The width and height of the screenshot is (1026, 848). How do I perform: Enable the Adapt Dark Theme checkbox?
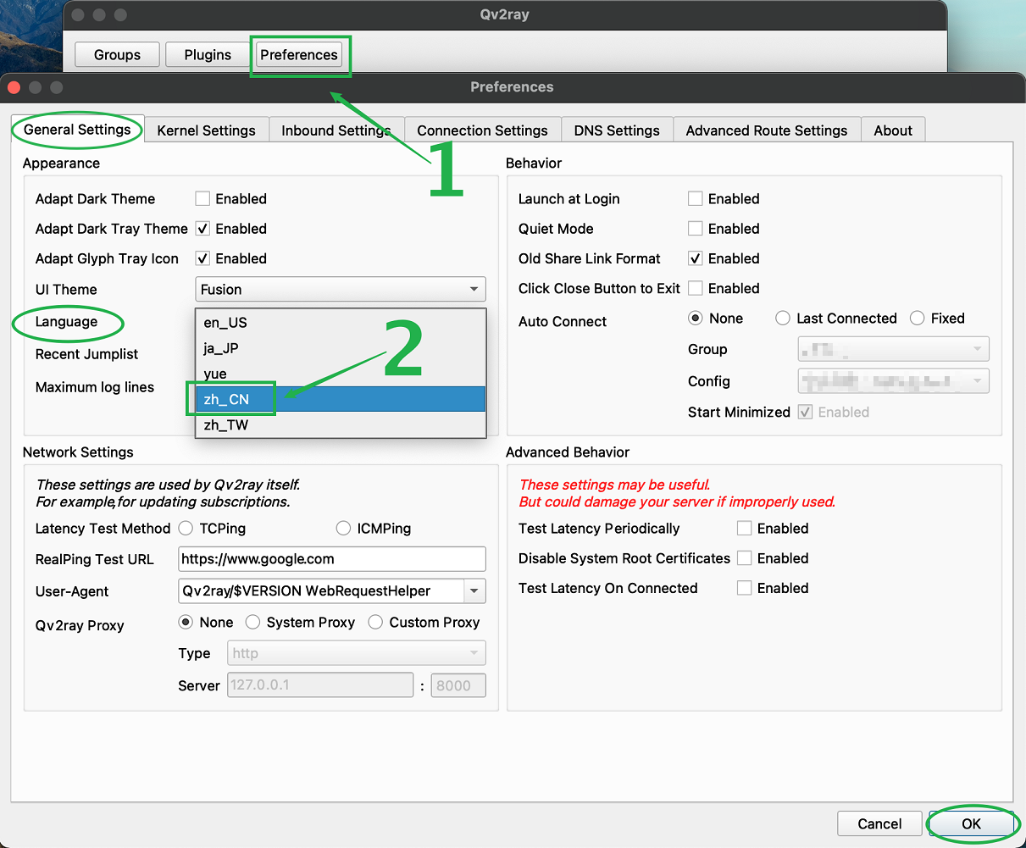pyautogui.click(x=202, y=199)
